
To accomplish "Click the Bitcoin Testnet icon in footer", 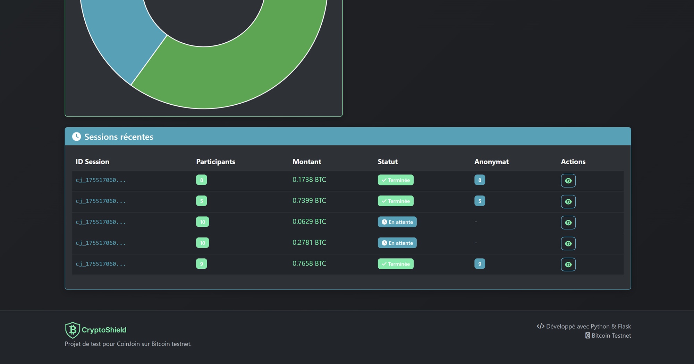I will tap(587, 336).
